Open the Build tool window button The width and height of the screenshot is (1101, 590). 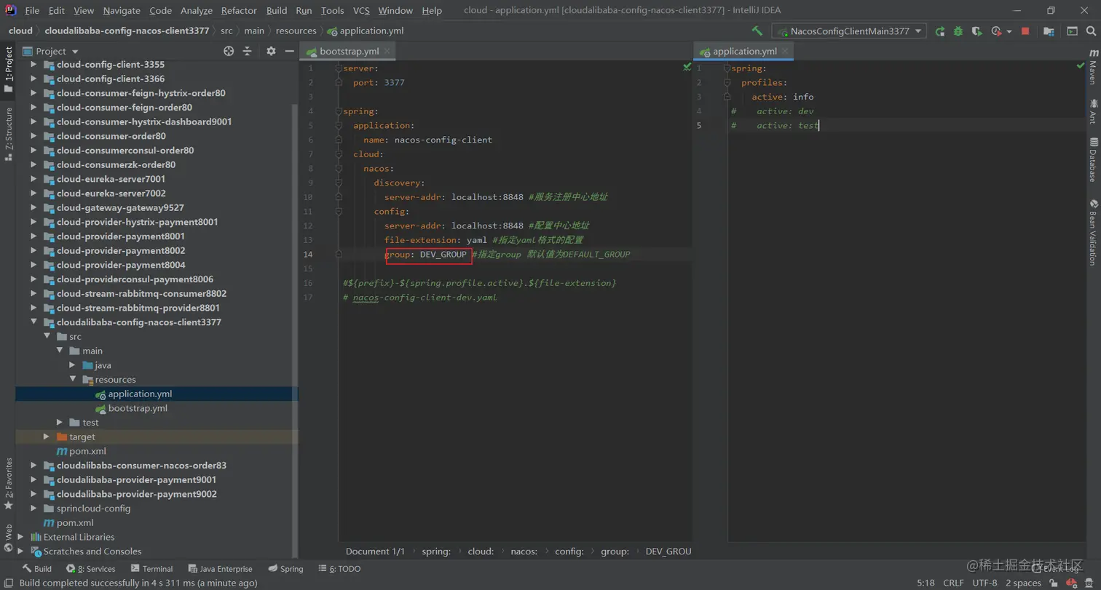[x=36, y=569]
